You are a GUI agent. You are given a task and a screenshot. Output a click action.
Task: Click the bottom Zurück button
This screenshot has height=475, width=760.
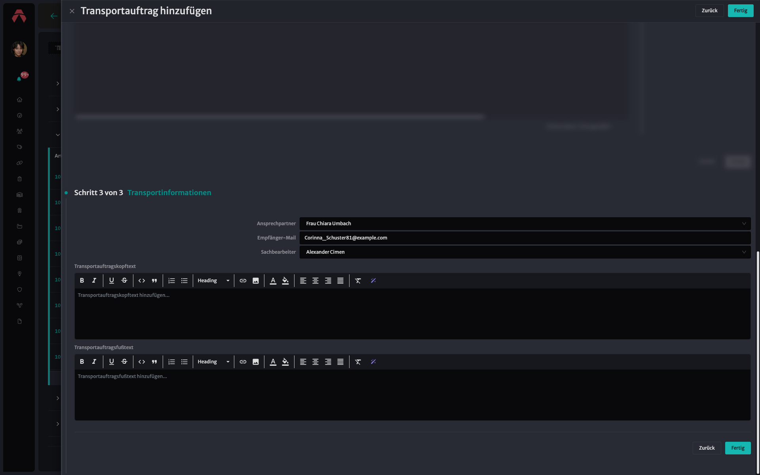click(x=707, y=448)
